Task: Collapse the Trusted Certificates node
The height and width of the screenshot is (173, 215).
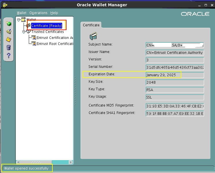Action: 24,32
